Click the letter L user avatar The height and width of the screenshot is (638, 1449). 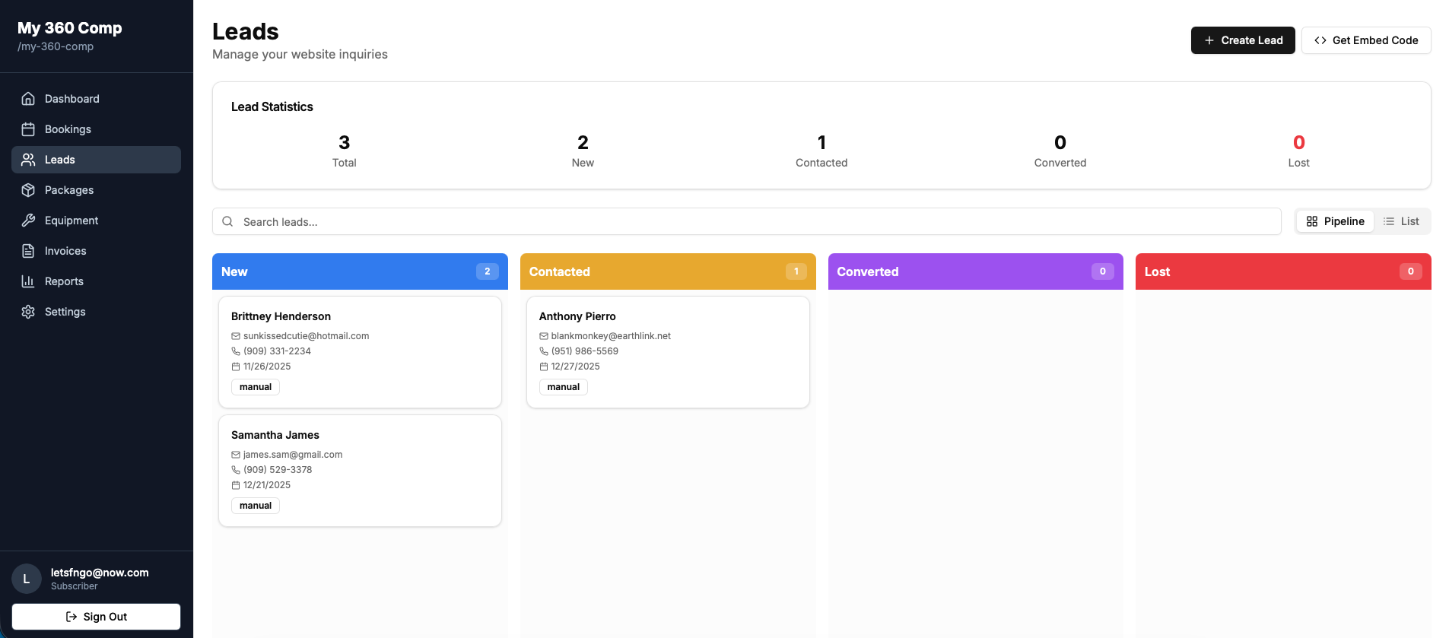(27, 579)
